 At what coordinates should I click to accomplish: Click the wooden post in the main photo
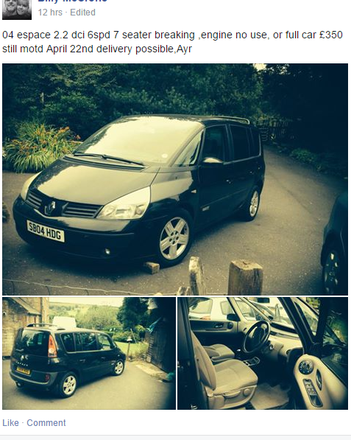pos(245,277)
